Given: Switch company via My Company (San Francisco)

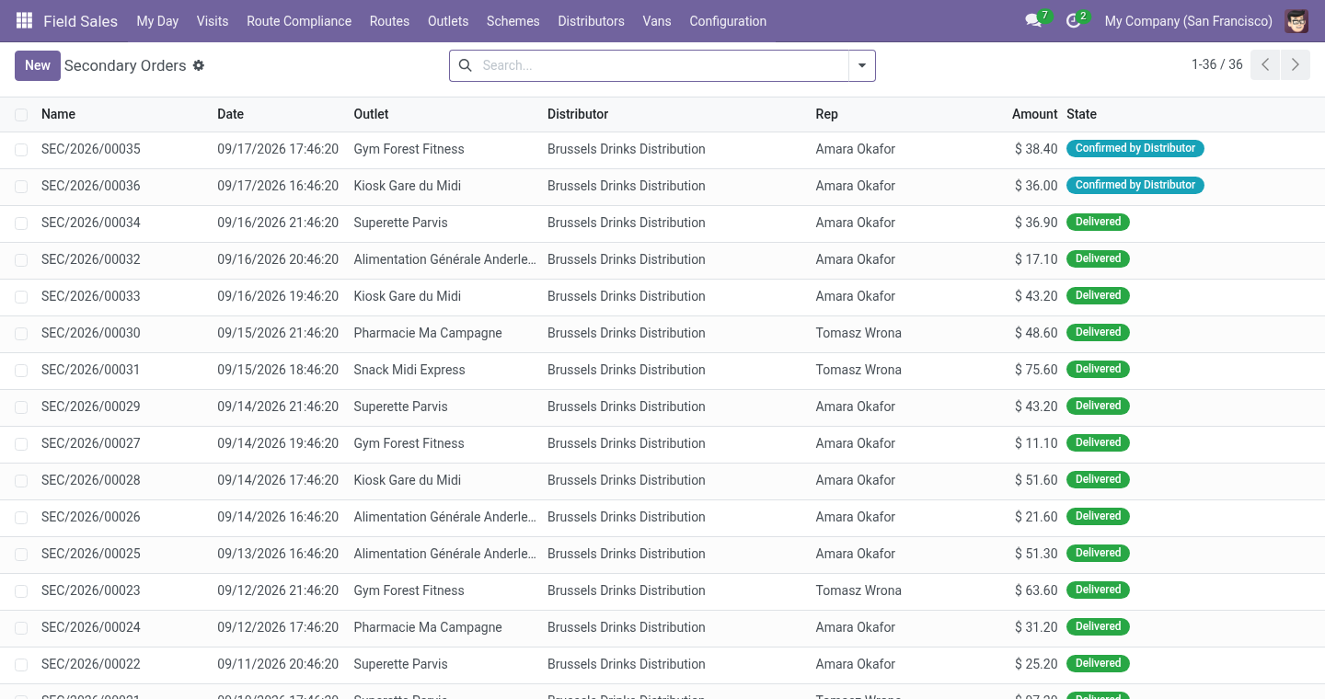Looking at the screenshot, I should pos(1189,21).
